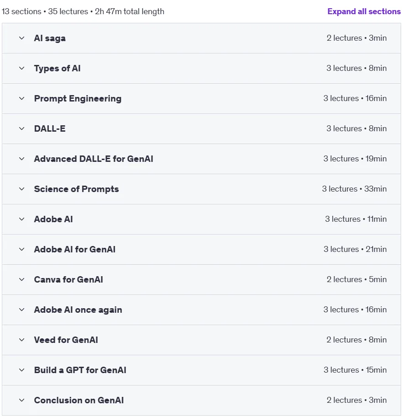The width and height of the screenshot is (402, 417).
Task: Expand the AI saga section chevron
Action: (x=22, y=38)
